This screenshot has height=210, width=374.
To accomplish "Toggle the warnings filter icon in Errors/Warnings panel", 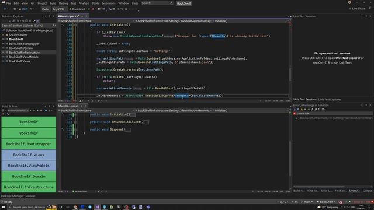I will pyautogui.click(x=302, y=110).
